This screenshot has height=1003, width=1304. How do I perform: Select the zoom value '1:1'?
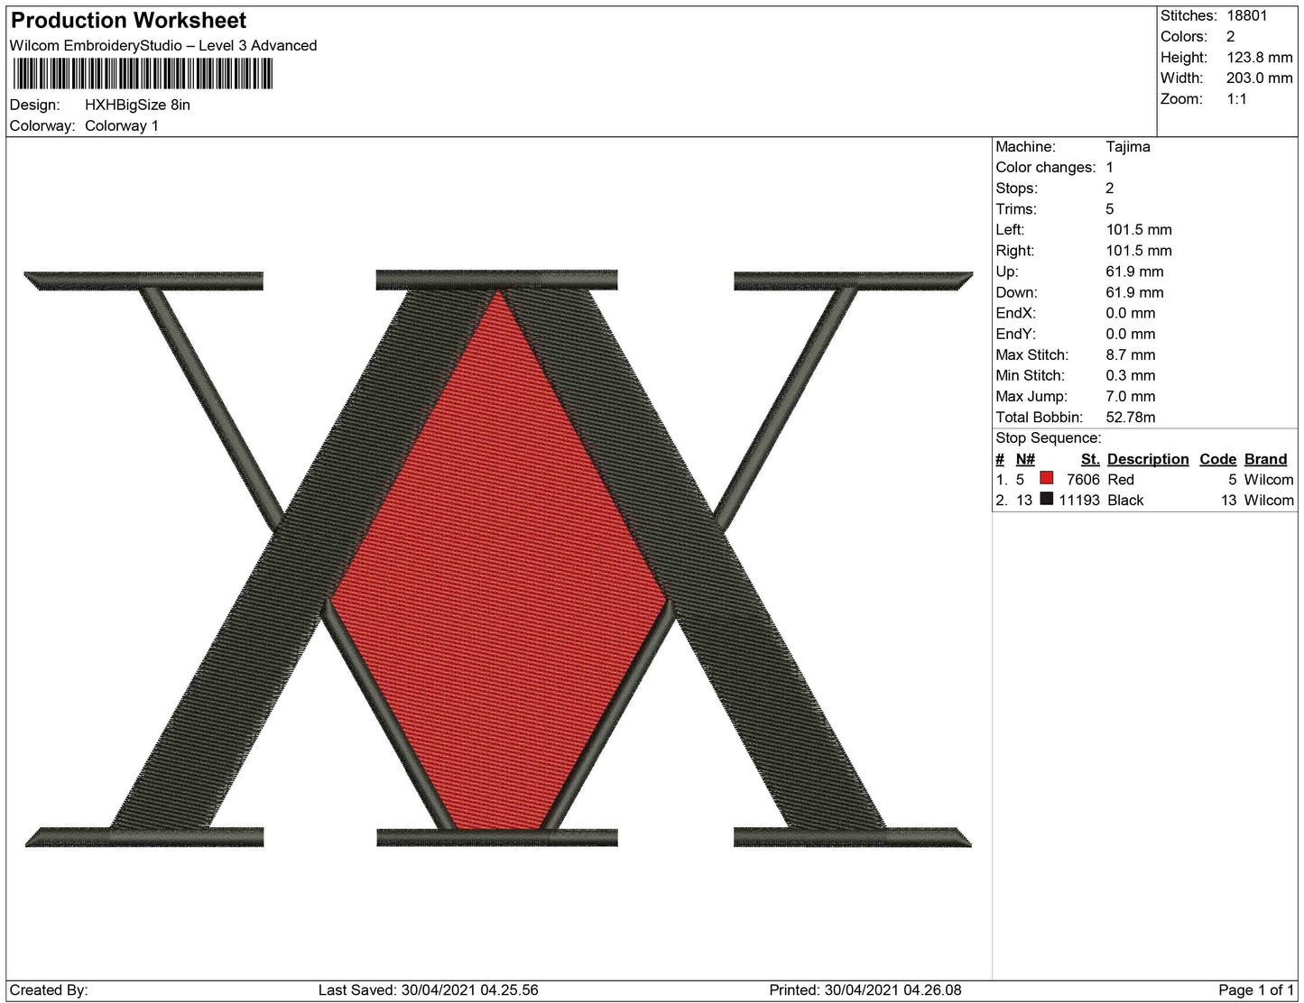pos(1236,98)
